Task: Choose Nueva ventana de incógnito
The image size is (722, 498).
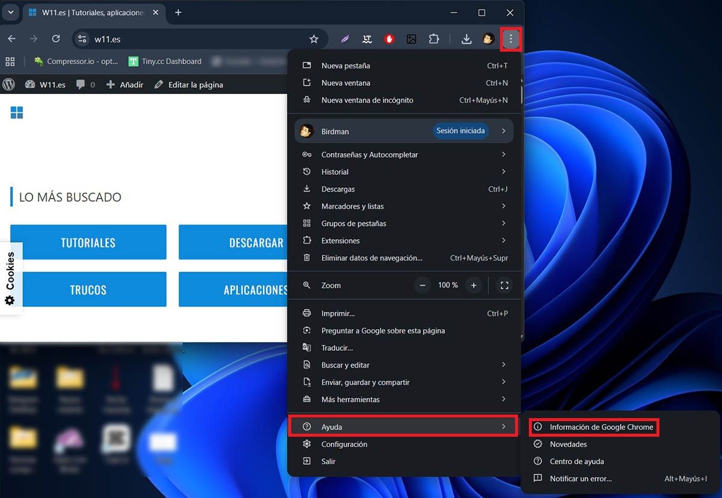Action: coord(367,100)
